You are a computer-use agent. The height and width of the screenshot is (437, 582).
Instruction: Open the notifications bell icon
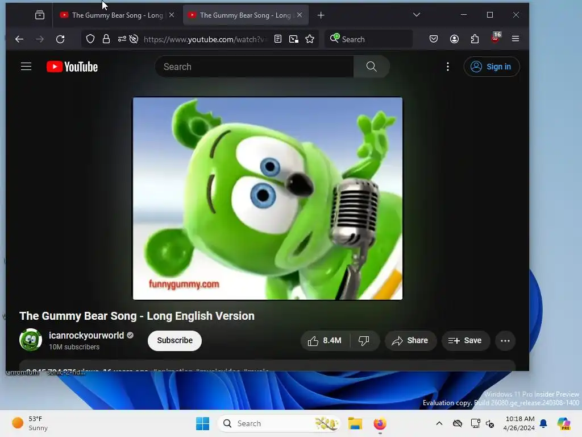tap(543, 423)
